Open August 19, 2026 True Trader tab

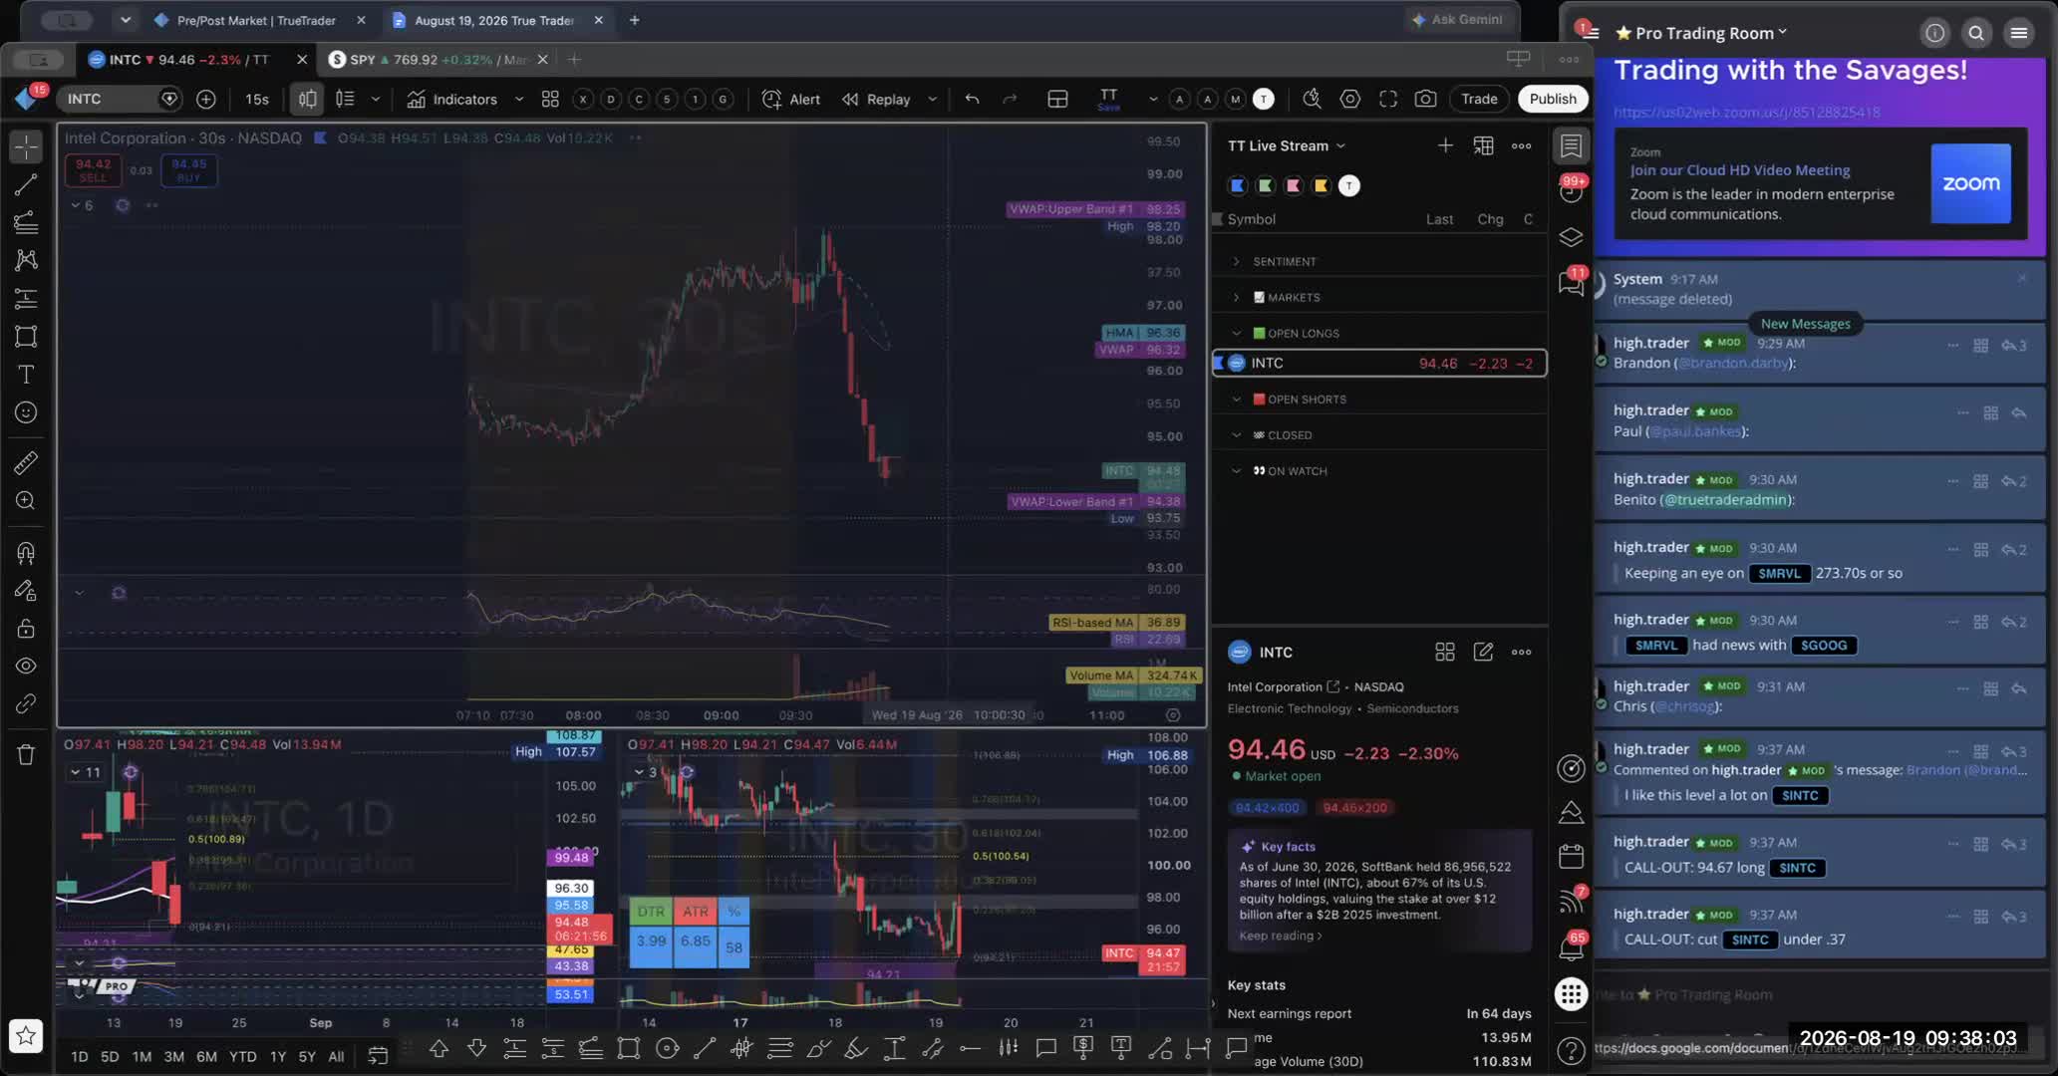point(494,20)
